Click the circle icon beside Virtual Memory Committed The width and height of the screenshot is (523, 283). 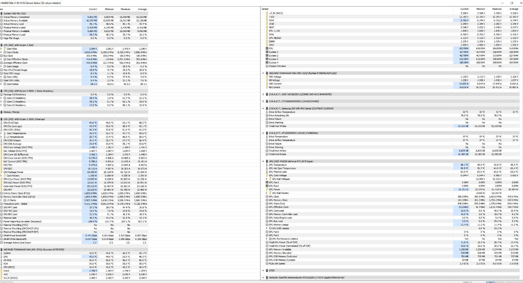2,17
